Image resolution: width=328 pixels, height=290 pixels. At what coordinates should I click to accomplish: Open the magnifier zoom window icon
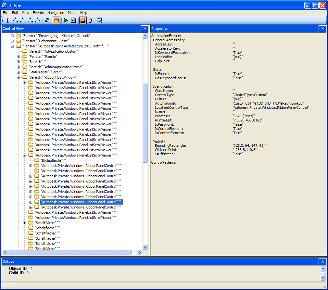coord(100,20)
